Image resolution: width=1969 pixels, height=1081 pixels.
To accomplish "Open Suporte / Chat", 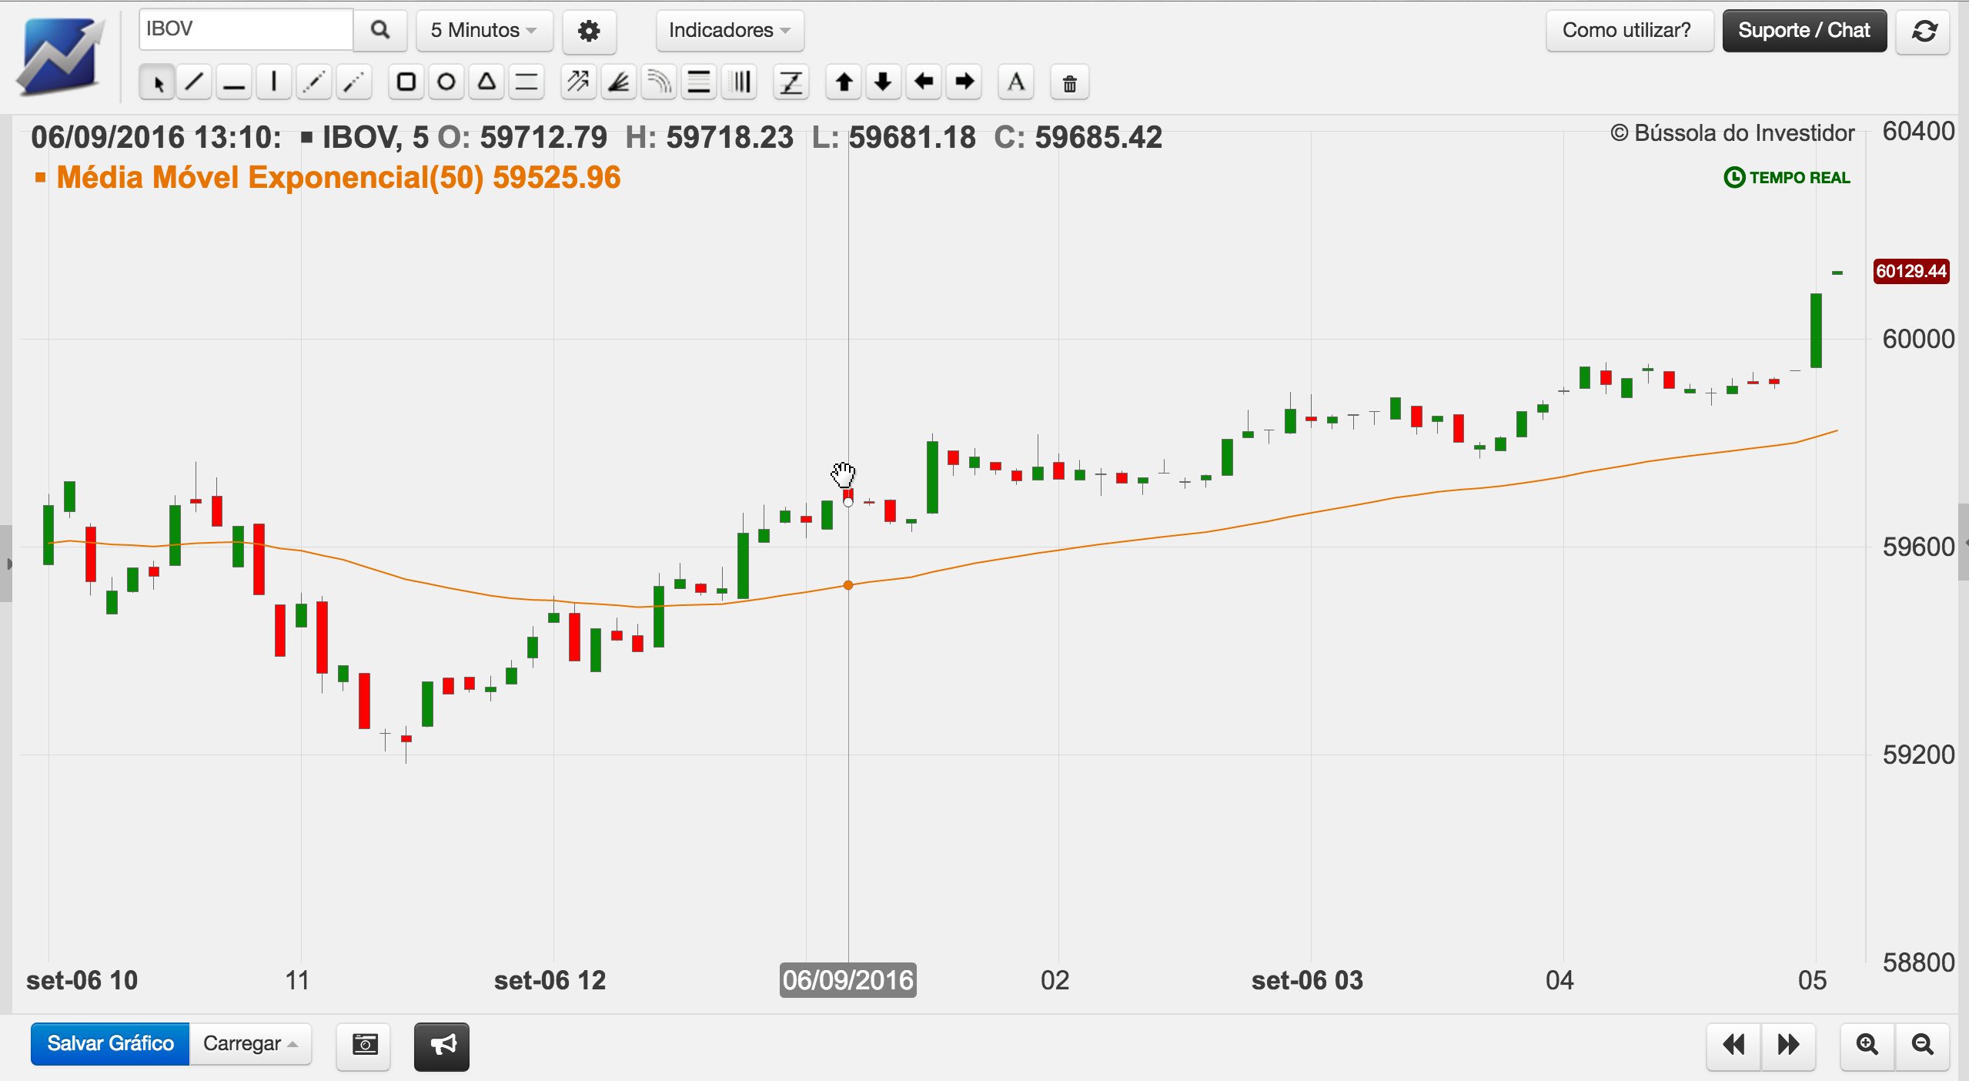I will (x=1804, y=31).
